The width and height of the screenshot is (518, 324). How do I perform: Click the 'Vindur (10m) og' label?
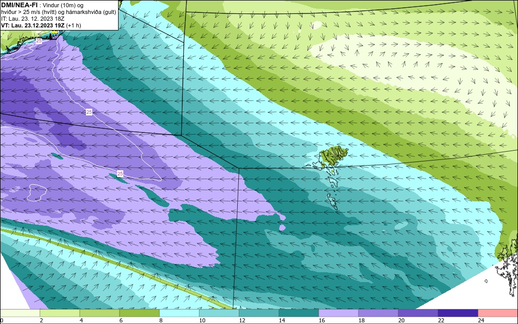tap(63, 5)
